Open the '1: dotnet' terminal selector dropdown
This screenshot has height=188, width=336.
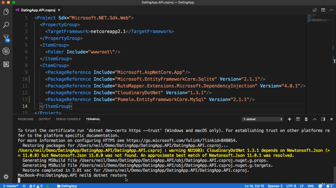[x=262, y=119]
